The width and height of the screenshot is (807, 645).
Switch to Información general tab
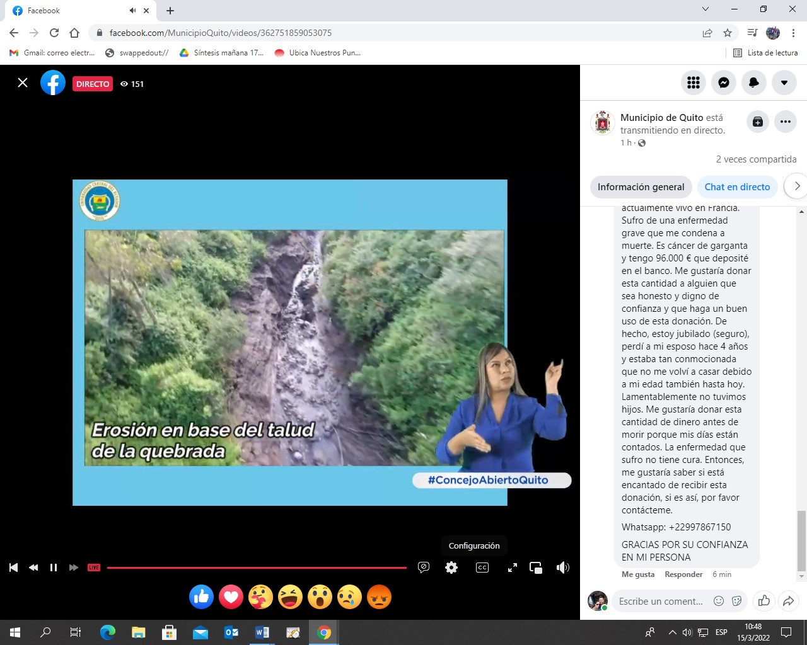[641, 187]
